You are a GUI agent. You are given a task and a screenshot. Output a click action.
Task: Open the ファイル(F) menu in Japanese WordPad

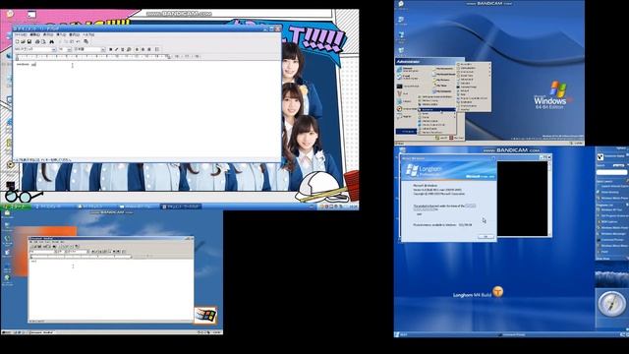[x=21, y=35]
